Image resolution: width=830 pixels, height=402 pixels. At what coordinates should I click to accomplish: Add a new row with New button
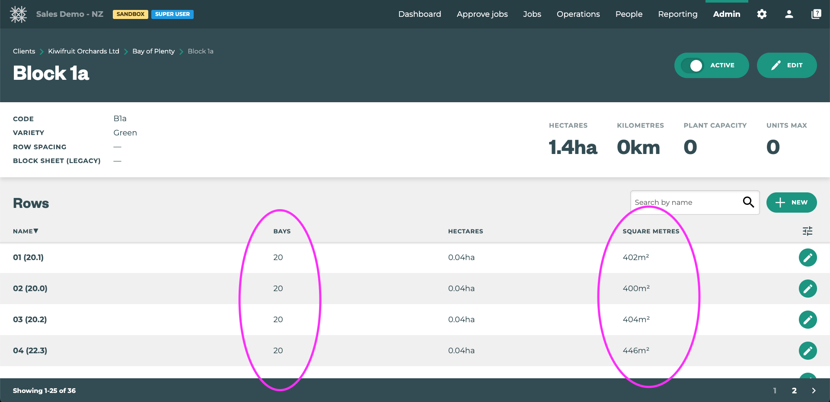click(791, 202)
